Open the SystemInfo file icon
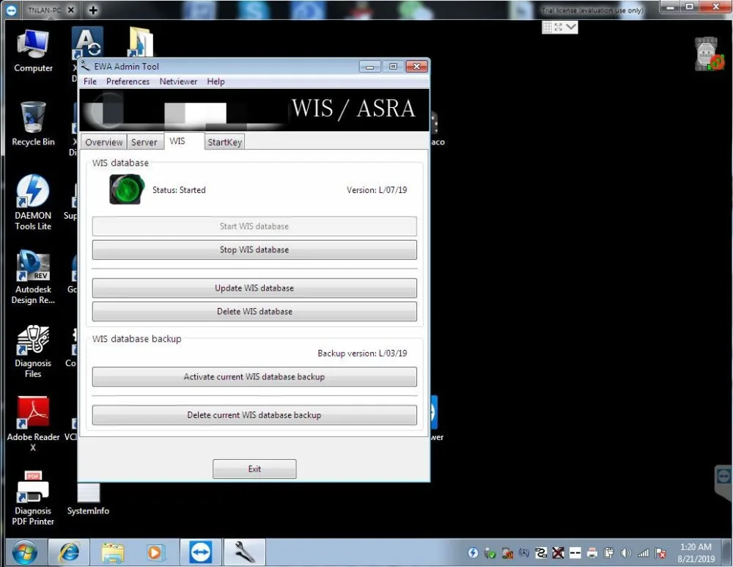The height and width of the screenshot is (567, 733). (88, 500)
